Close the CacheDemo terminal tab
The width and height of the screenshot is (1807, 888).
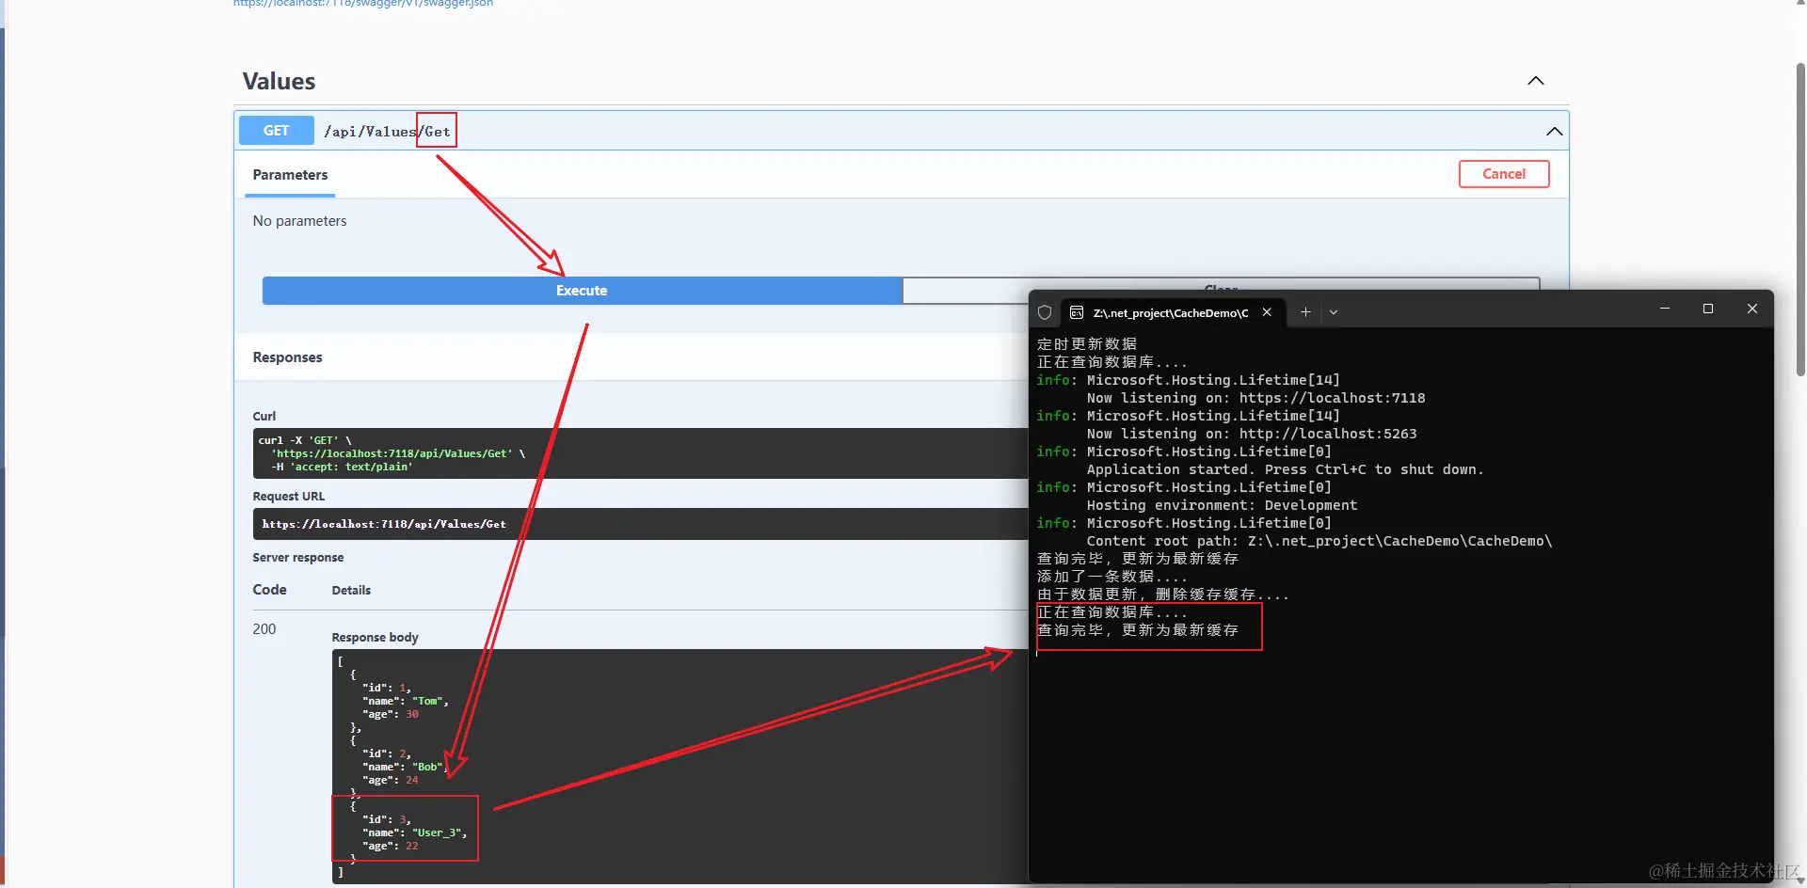tap(1267, 312)
